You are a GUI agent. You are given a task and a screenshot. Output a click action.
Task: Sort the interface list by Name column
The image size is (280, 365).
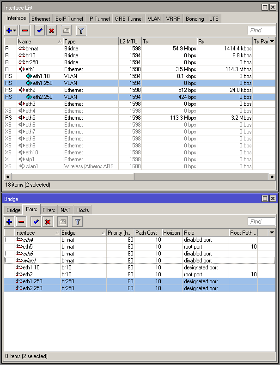(39, 42)
